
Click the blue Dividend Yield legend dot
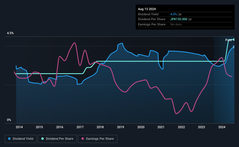[9, 139]
